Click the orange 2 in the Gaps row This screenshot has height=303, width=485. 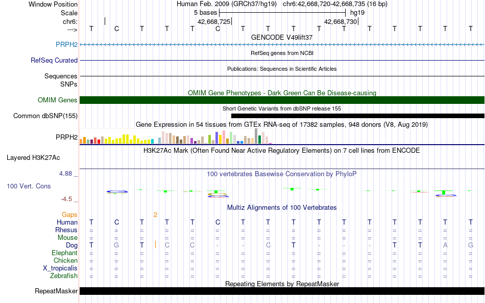tap(156, 215)
